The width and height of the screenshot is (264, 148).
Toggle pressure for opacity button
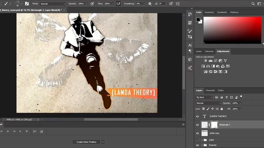92,4
